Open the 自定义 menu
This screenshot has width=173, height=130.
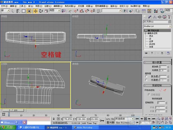(x=124, y=6)
